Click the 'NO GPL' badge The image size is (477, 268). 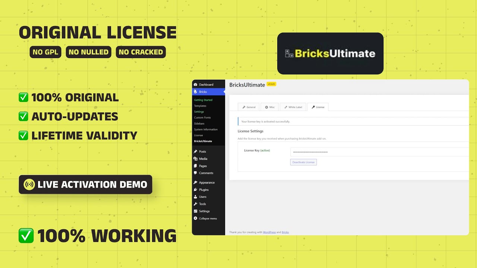click(45, 52)
